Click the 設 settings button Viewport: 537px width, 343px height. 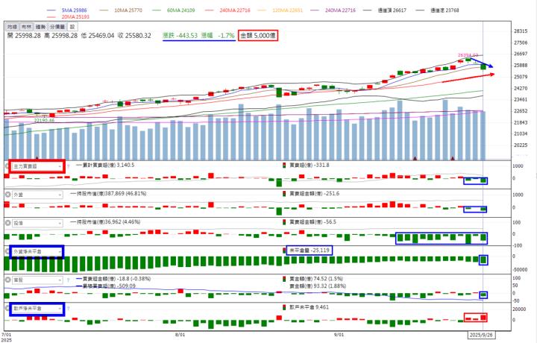click(73, 26)
